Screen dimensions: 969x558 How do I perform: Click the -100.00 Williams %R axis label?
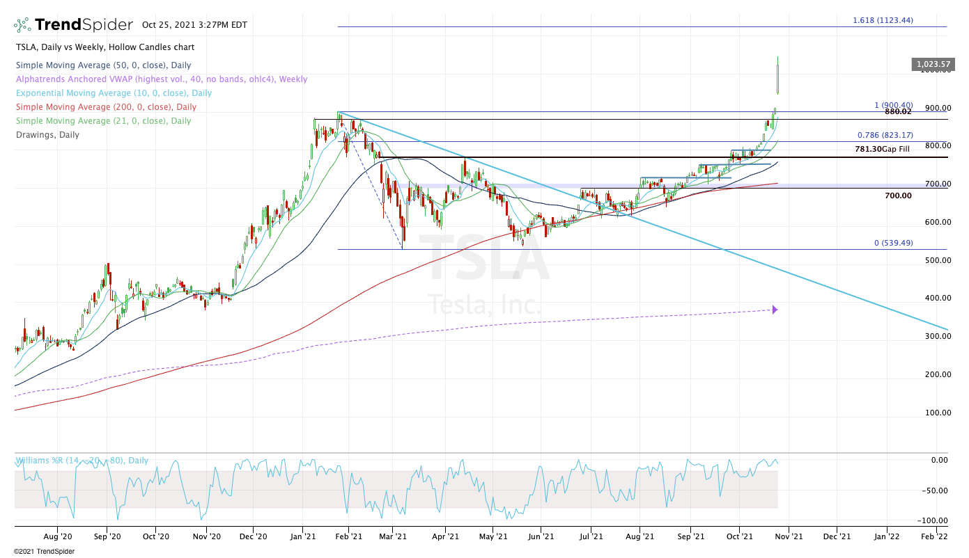point(934,520)
